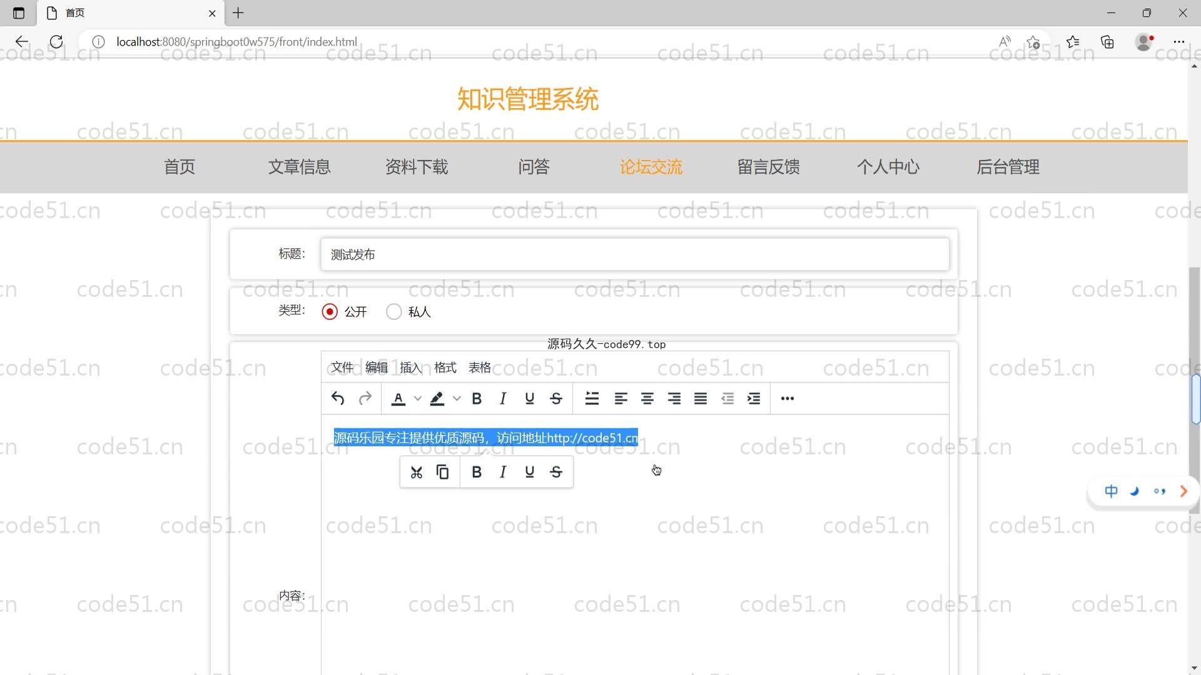The image size is (1201, 675).
Task: Open the 插入 editor menu
Action: pyautogui.click(x=411, y=367)
